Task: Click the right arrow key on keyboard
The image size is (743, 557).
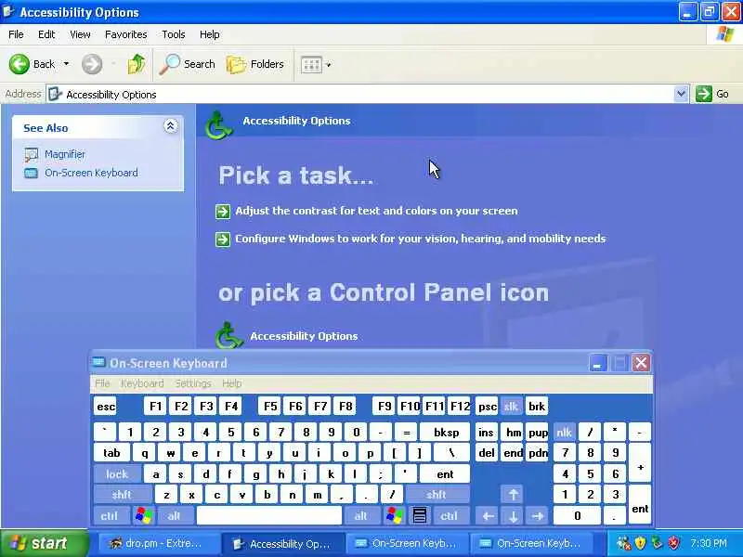Action: pyautogui.click(x=538, y=515)
